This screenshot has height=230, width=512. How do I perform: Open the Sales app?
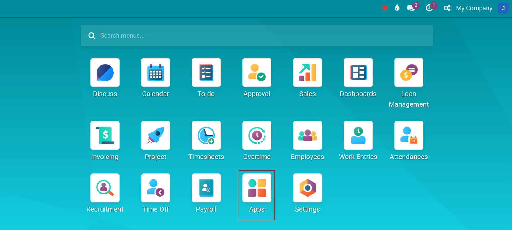(x=307, y=73)
